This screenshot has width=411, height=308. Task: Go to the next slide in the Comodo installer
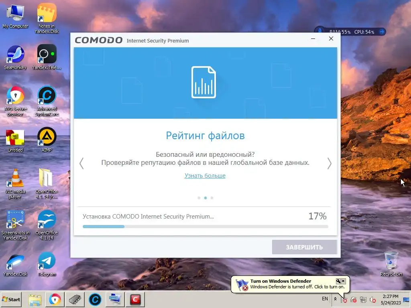click(x=329, y=164)
